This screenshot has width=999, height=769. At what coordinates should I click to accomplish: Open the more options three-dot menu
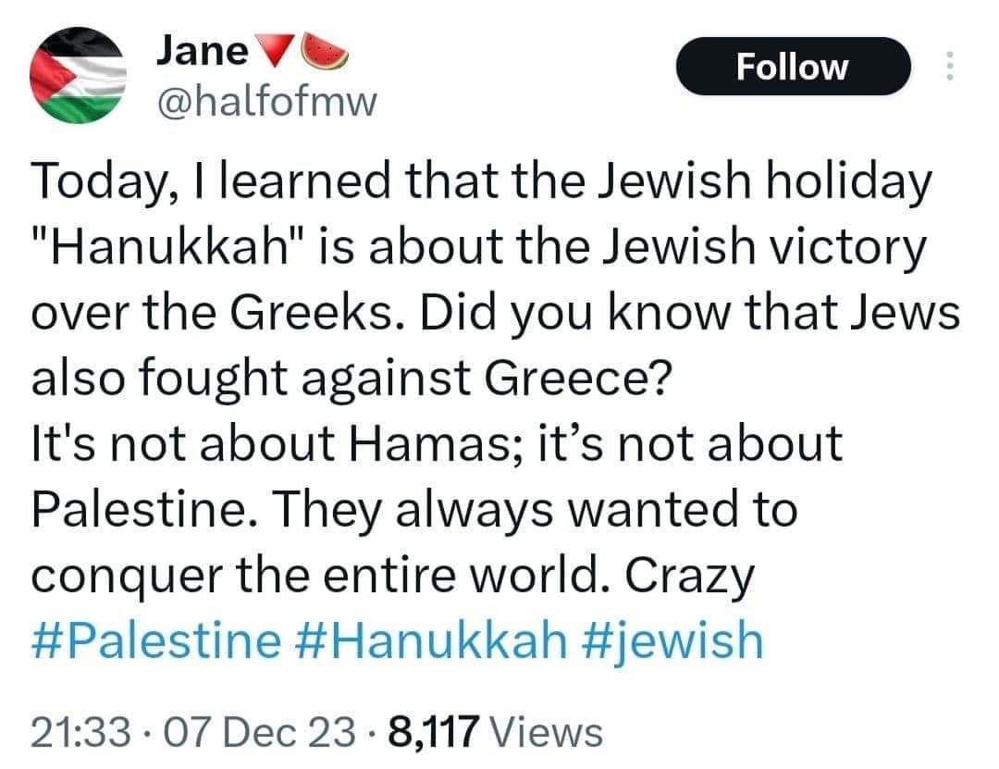tap(949, 66)
